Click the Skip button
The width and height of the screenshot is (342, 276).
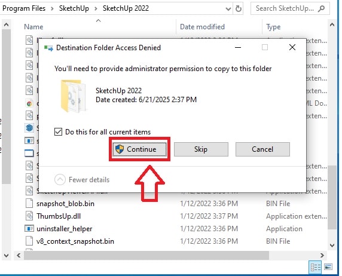point(201,149)
